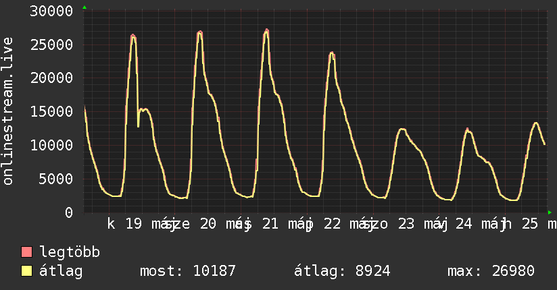Click the 10000 y-axis label
This screenshot has height=290, width=557.
[x=51, y=146]
